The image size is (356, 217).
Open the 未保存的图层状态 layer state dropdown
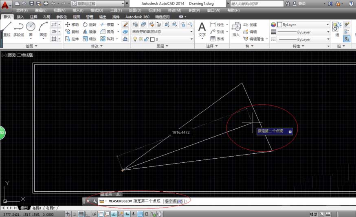[162, 32]
